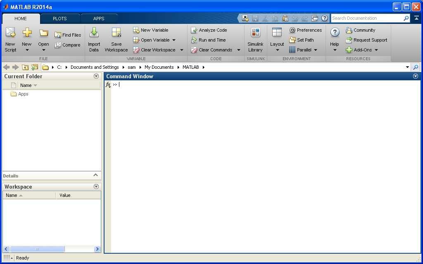Viewport: 423px width, 264px height.
Task: Open the Parallel dropdown arrow
Action: point(316,50)
